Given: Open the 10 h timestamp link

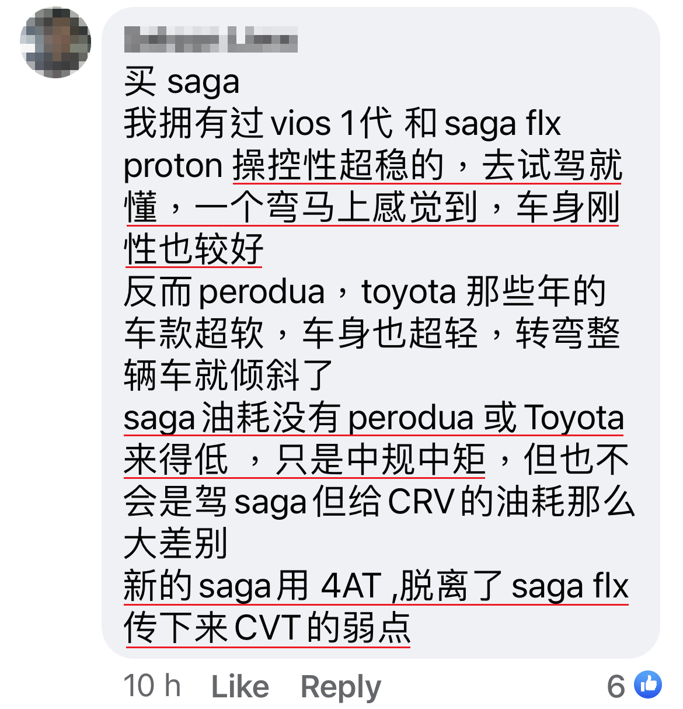Looking at the screenshot, I should [152, 686].
